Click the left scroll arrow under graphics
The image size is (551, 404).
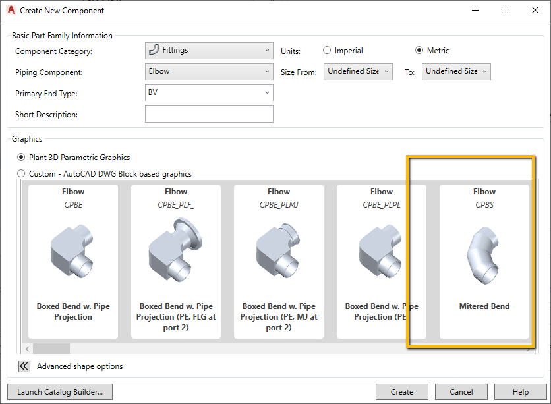coord(26,348)
